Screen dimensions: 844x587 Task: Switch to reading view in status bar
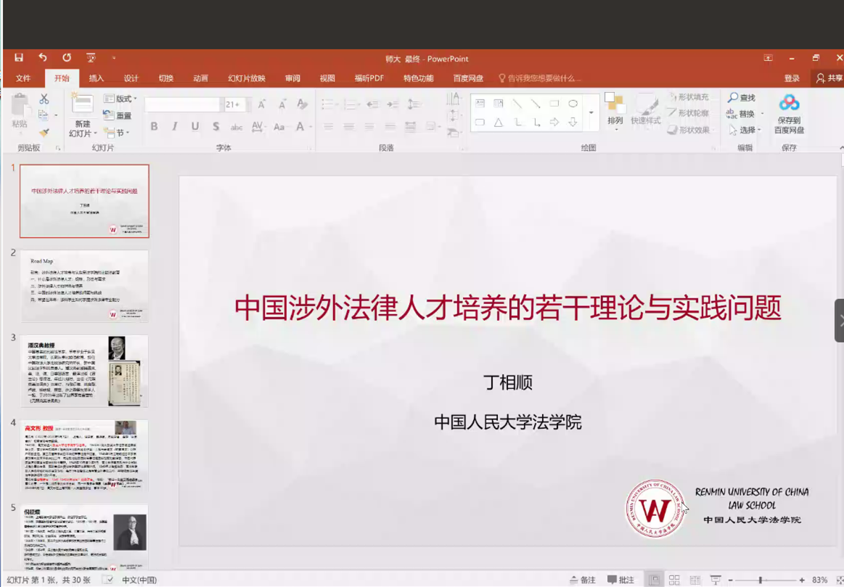coord(695,580)
